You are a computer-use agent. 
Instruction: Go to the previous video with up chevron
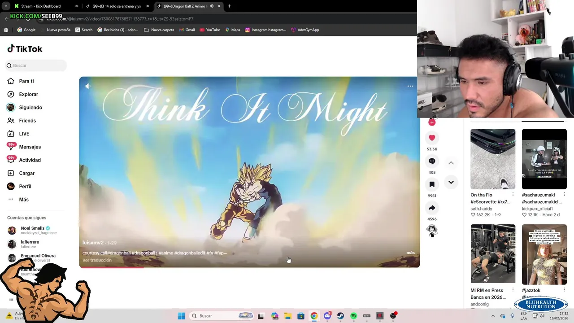[451, 163]
